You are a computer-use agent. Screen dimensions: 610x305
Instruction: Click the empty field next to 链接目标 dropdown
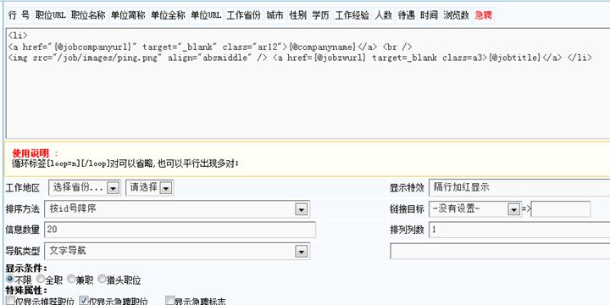tap(561, 209)
